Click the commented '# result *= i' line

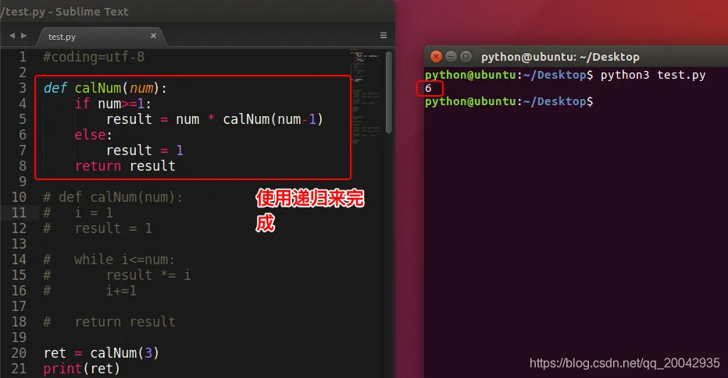click(117, 275)
